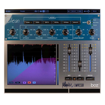Select the GRITTY compressor mode
The image size is (105, 105).
pyautogui.click(x=48, y=22)
